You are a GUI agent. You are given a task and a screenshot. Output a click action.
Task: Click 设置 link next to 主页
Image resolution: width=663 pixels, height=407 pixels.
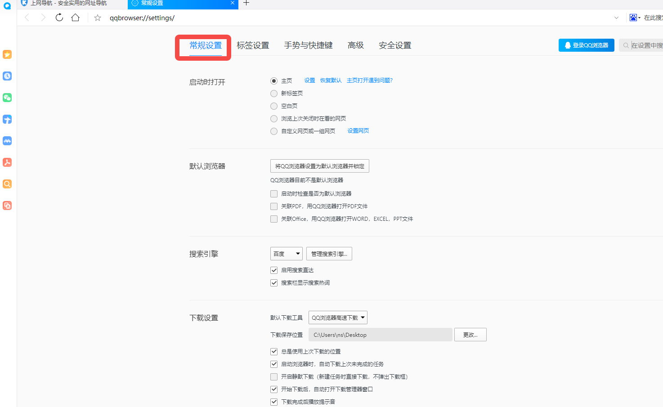point(309,81)
